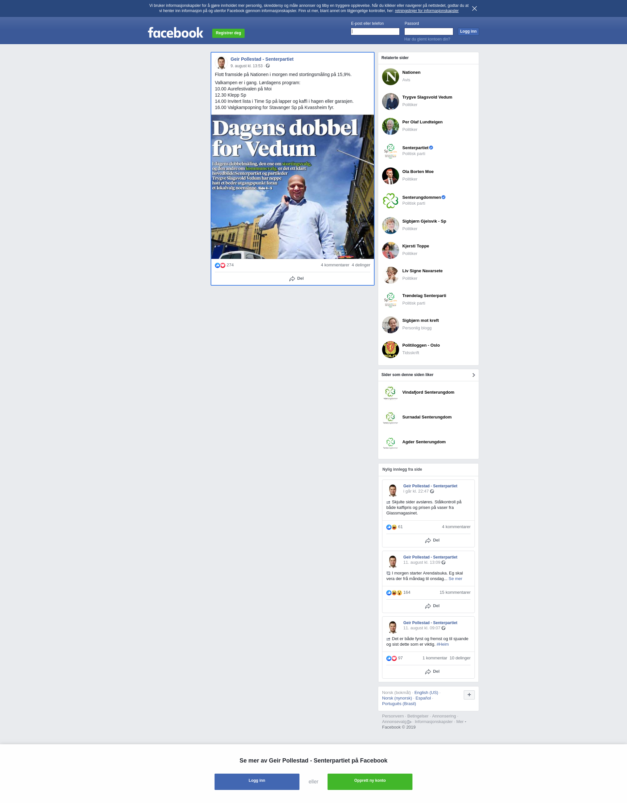This screenshot has width=627, height=803.
Task: Open Agder Senterungdom logo
Action: (391, 442)
